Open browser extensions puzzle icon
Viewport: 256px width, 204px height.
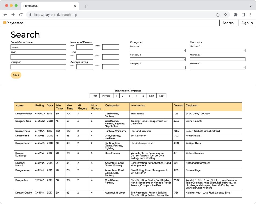coord(236,15)
